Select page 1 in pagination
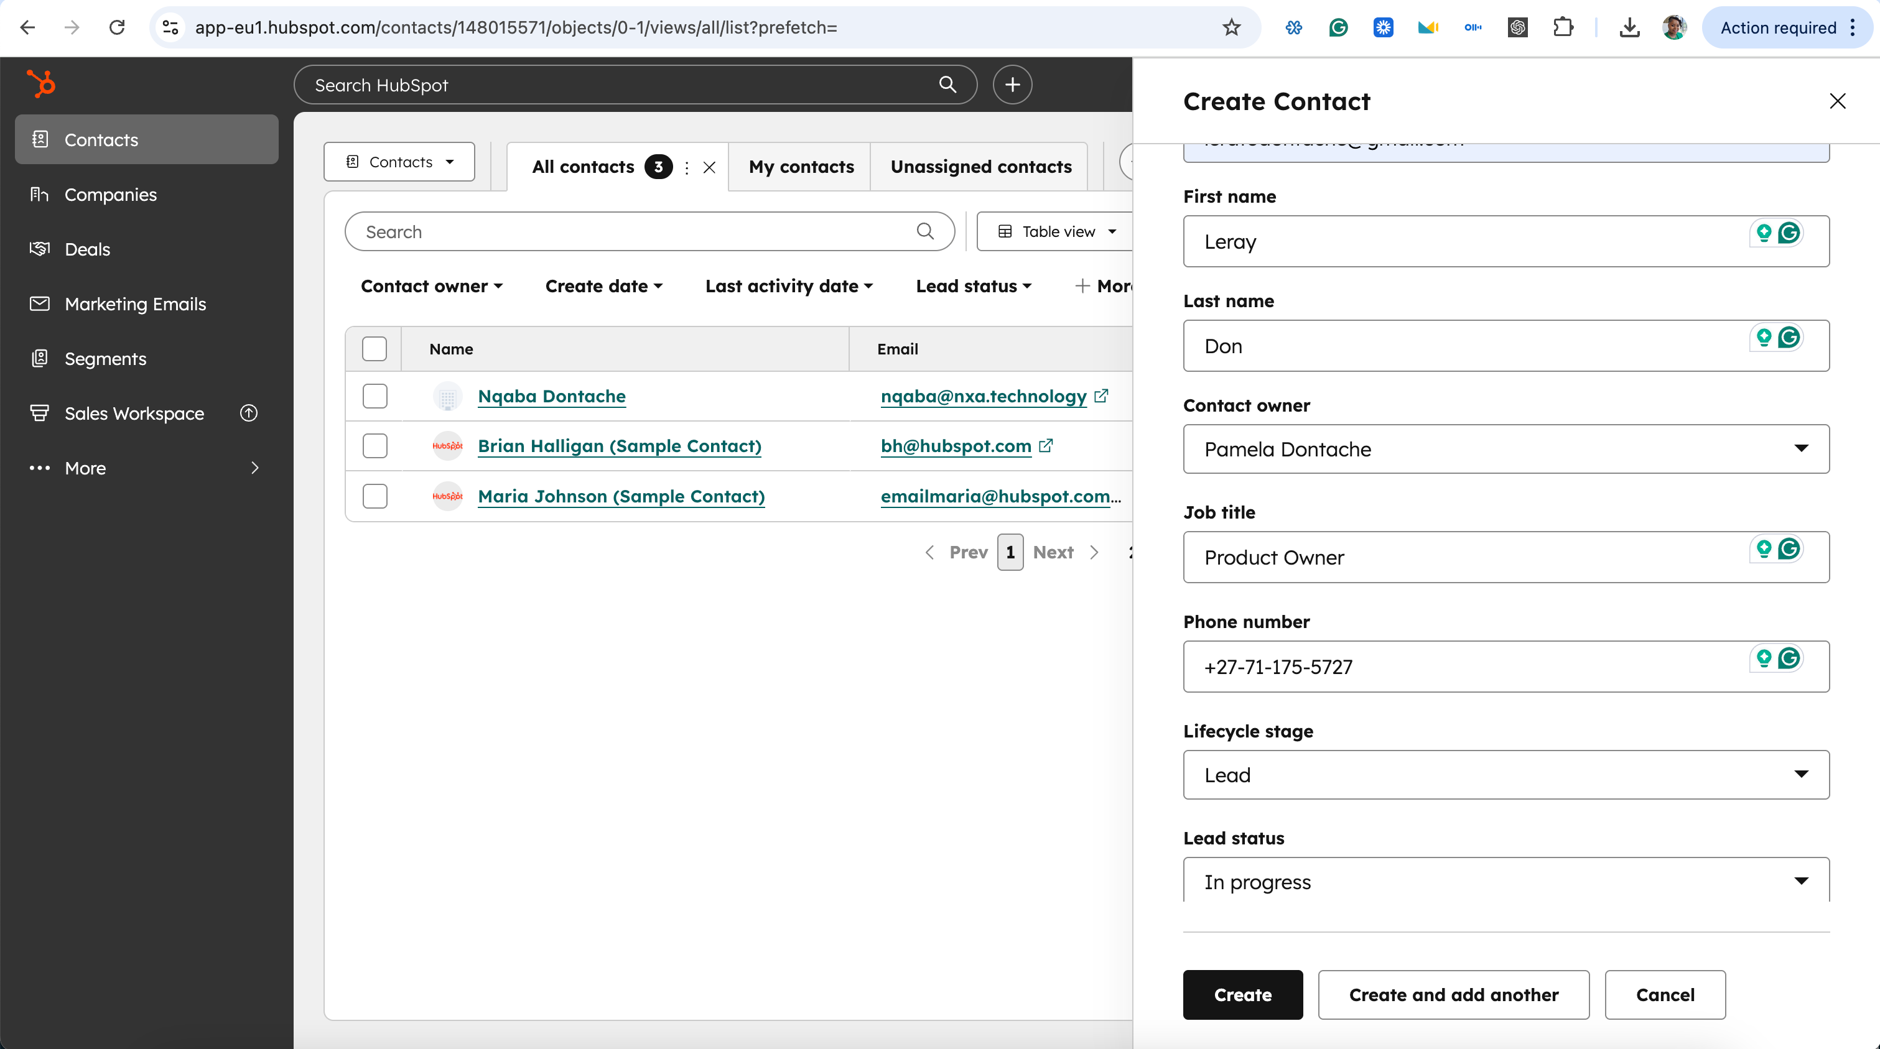1880x1049 pixels. (1010, 552)
